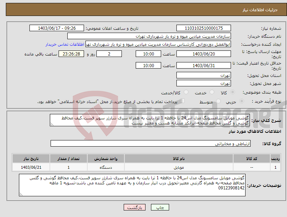Viewport: 287px width, 217px height.
Task: Click the نام دستگاه خریدار label
Action: [264, 37]
